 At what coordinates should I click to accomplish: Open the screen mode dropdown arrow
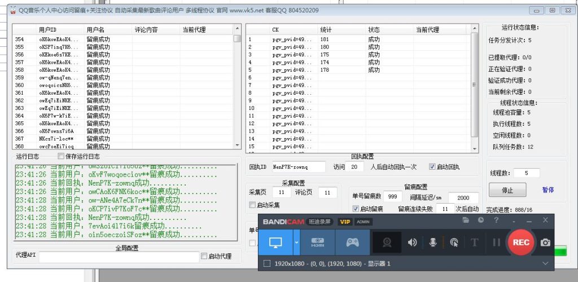pyautogui.click(x=297, y=243)
